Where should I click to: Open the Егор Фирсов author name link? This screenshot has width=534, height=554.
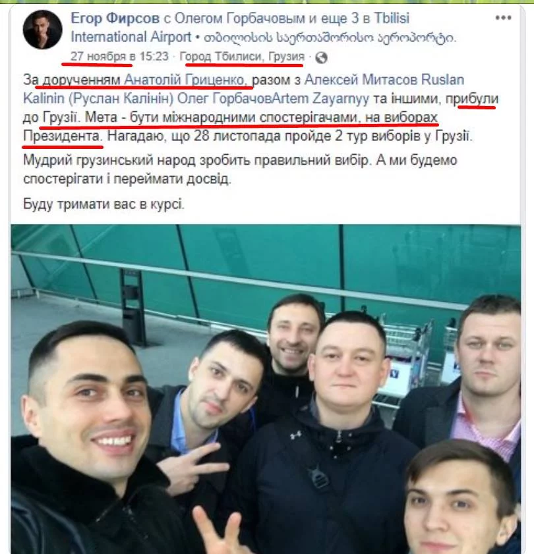pyautogui.click(x=115, y=18)
